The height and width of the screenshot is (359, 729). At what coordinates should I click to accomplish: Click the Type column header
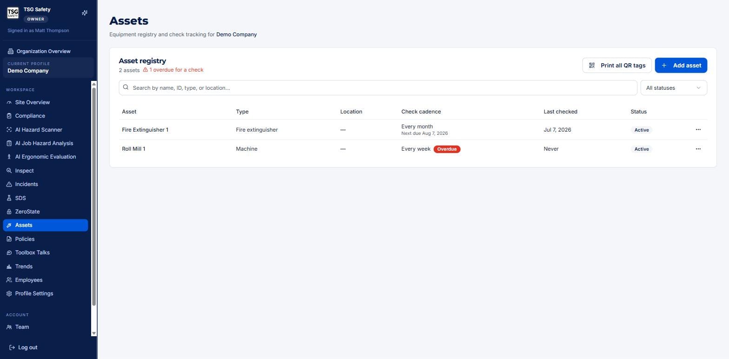[x=242, y=112]
